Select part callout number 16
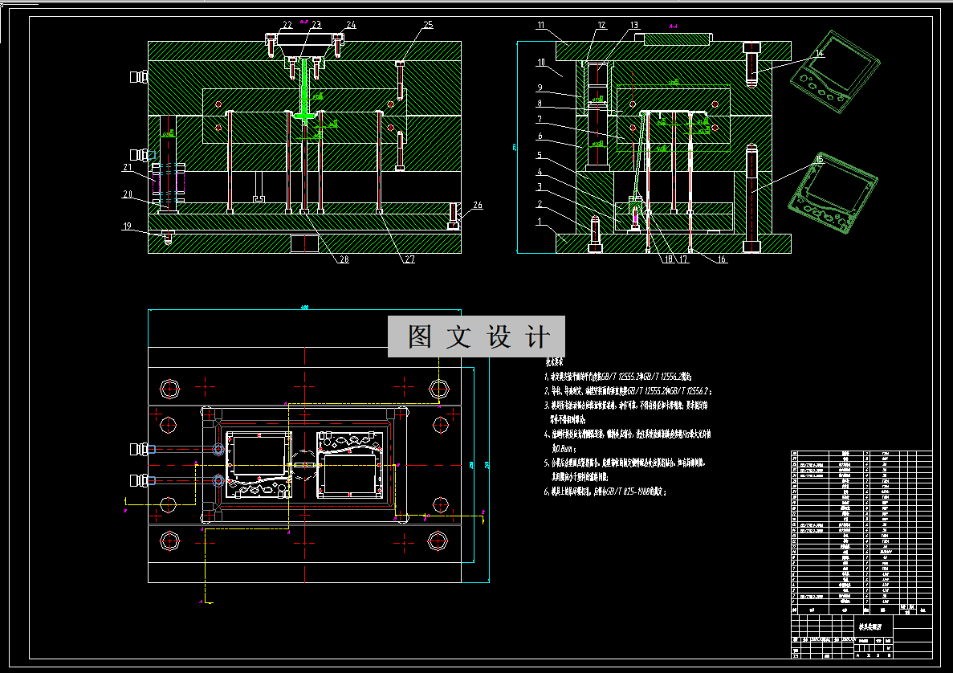 tap(722, 259)
